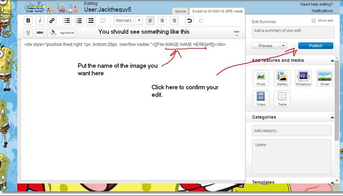The width and height of the screenshot is (343, 196).
Task: Apply italic formatting
Action: [x=40, y=20]
